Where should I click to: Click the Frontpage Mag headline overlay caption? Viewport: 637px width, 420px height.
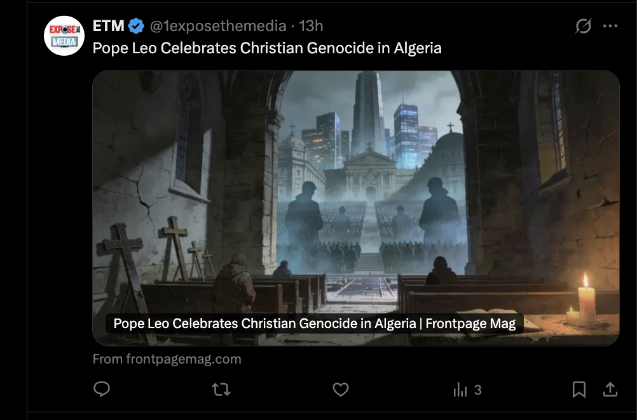point(315,324)
